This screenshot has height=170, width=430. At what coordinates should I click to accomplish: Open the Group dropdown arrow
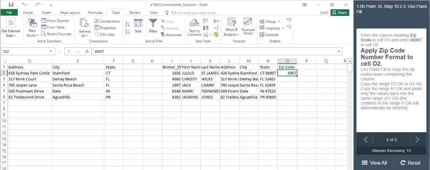coord(279,21)
